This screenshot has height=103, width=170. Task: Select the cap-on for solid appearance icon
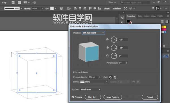[x=110, y=77]
